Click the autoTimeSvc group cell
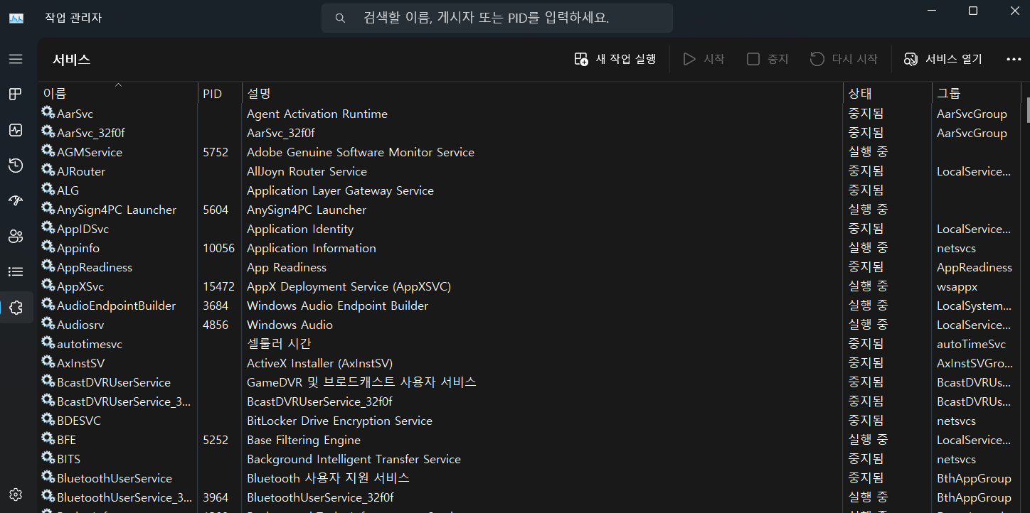 point(971,344)
